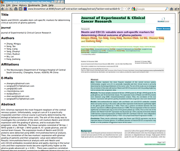Click the window-shaped toolbar icon beside the site favicon

point(21,9)
